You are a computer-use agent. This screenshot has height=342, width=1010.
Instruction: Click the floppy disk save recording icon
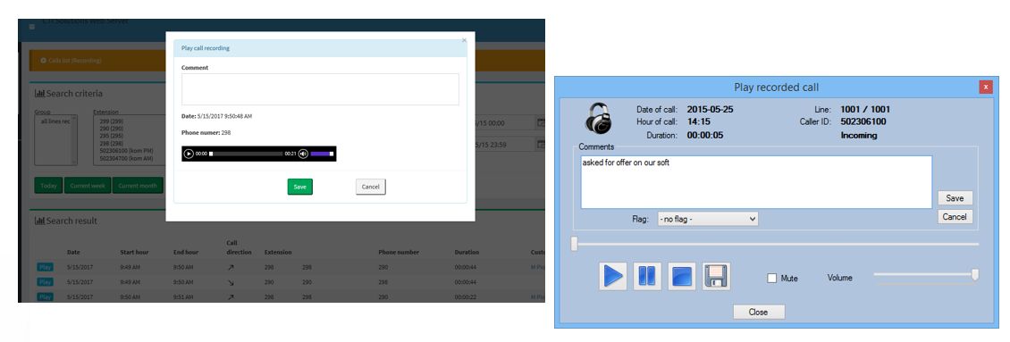[x=716, y=276]
